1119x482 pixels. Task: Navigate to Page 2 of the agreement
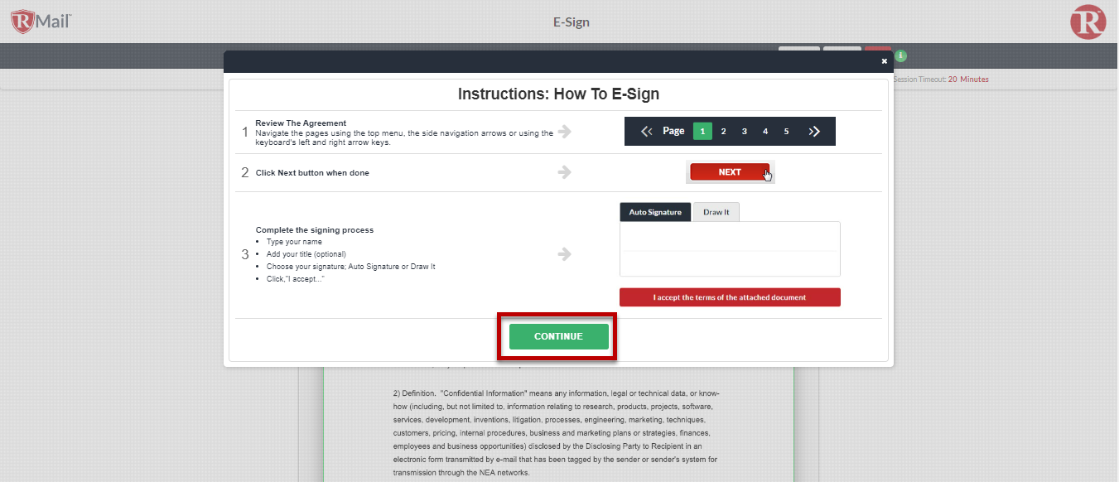723,130
